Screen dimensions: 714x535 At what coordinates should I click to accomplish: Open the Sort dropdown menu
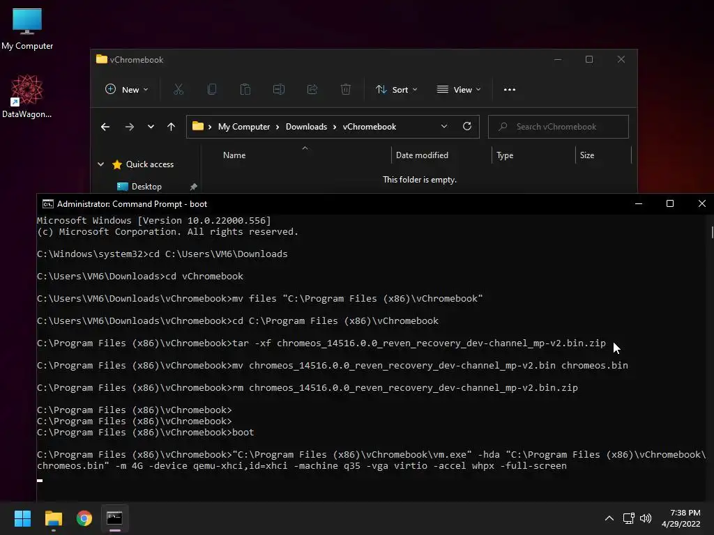[396, 90]
